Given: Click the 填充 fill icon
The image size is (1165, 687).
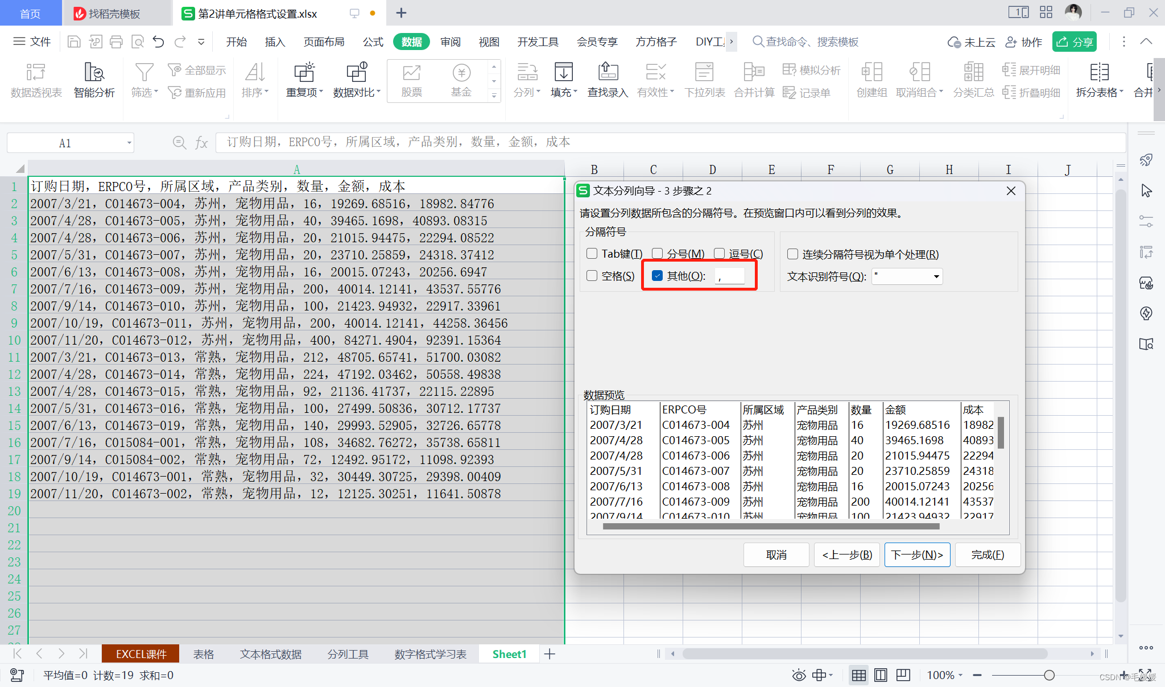Looking at the screenshot, I should (563, 73).
